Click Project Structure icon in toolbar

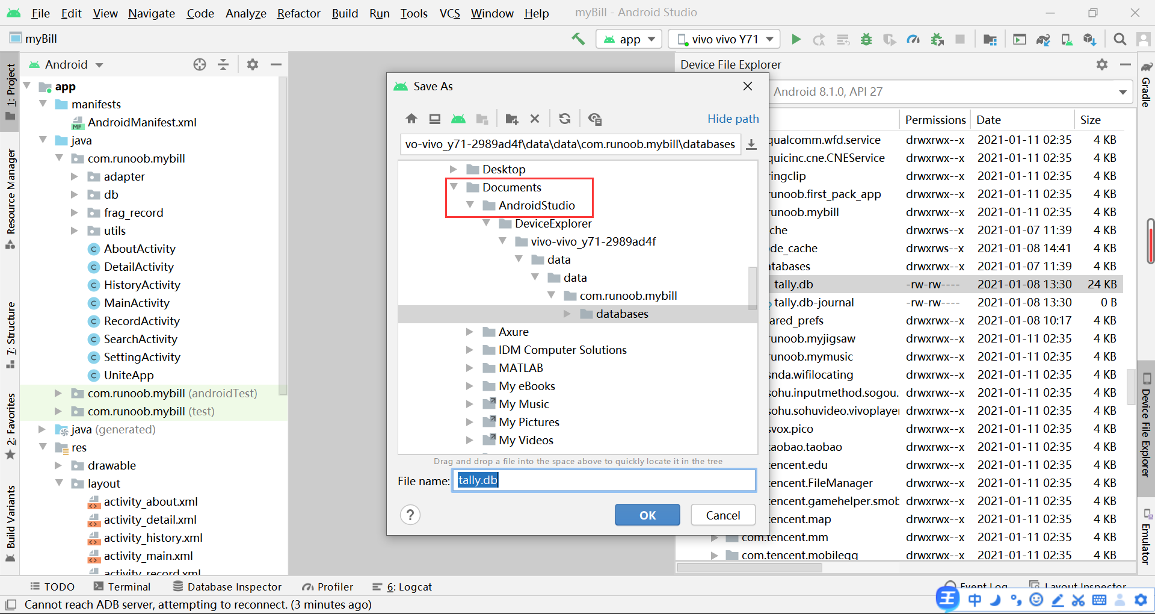[x=990, y=39]
